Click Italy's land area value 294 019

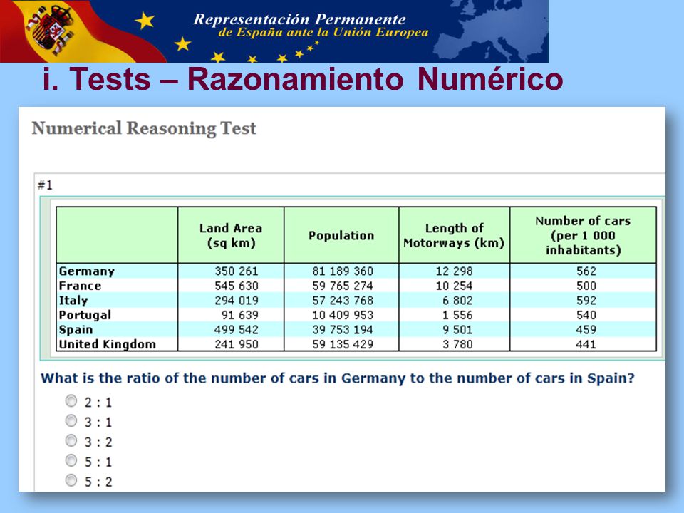point(237,300)
